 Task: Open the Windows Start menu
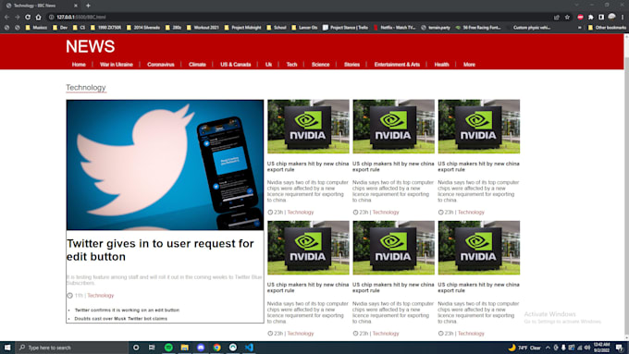click(7, 348)
